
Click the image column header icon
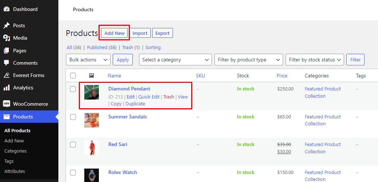(x=92, y=76)
